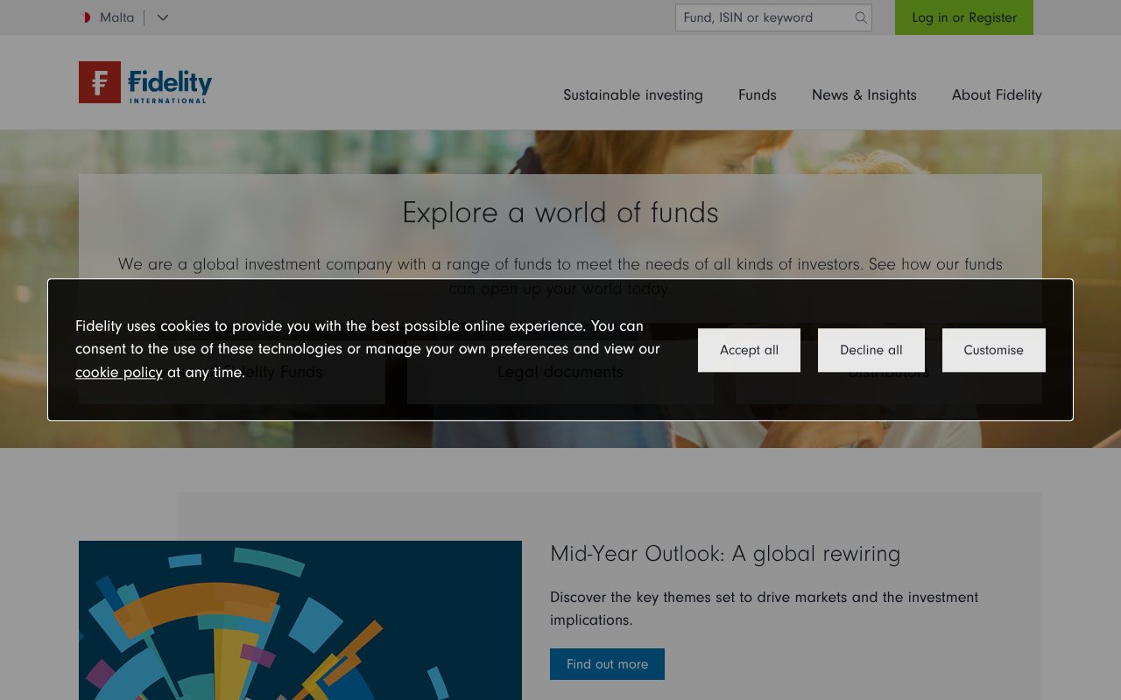Click the Mid-Year Outlook: A global rewiring headline
Viewport: 1121px width, 700px height.
click(x=725, y=554)
